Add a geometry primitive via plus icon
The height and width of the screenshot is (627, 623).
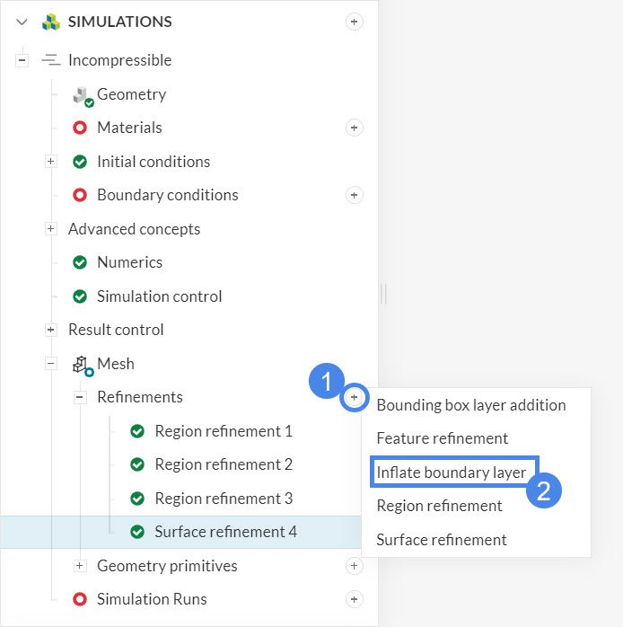coord(355,566)
